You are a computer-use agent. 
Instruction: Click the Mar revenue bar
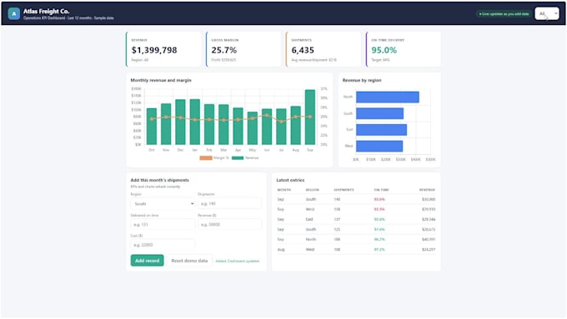pos(223,125)
